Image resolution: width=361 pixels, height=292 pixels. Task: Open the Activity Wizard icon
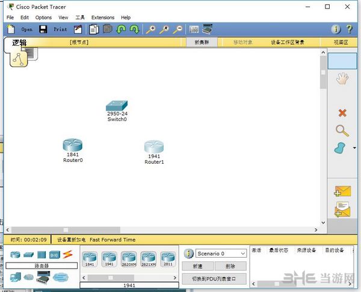78,30
